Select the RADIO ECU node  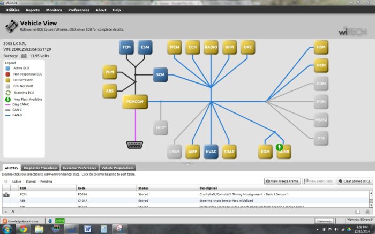tap(211, 47)
